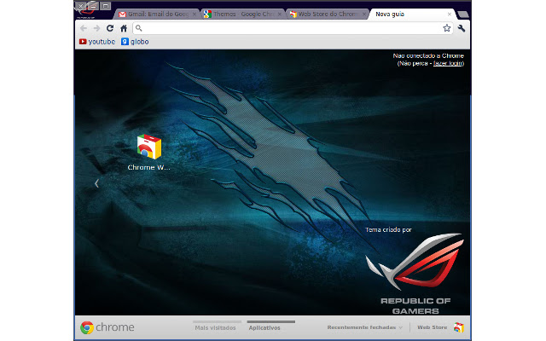
Task: Open a new tab with the button
Action: point(462,14)
